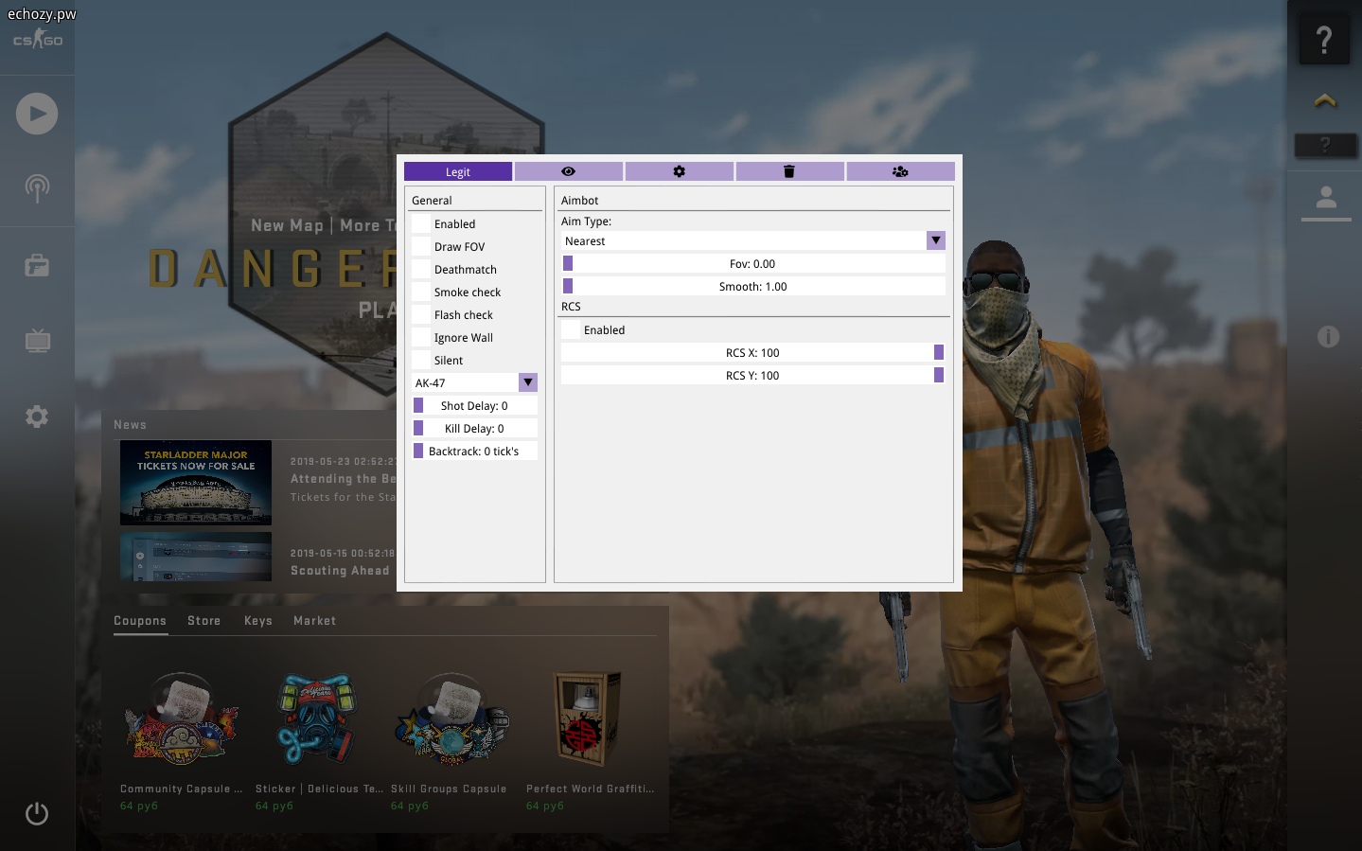Open the inventory briefcase icon

point(37,265)
